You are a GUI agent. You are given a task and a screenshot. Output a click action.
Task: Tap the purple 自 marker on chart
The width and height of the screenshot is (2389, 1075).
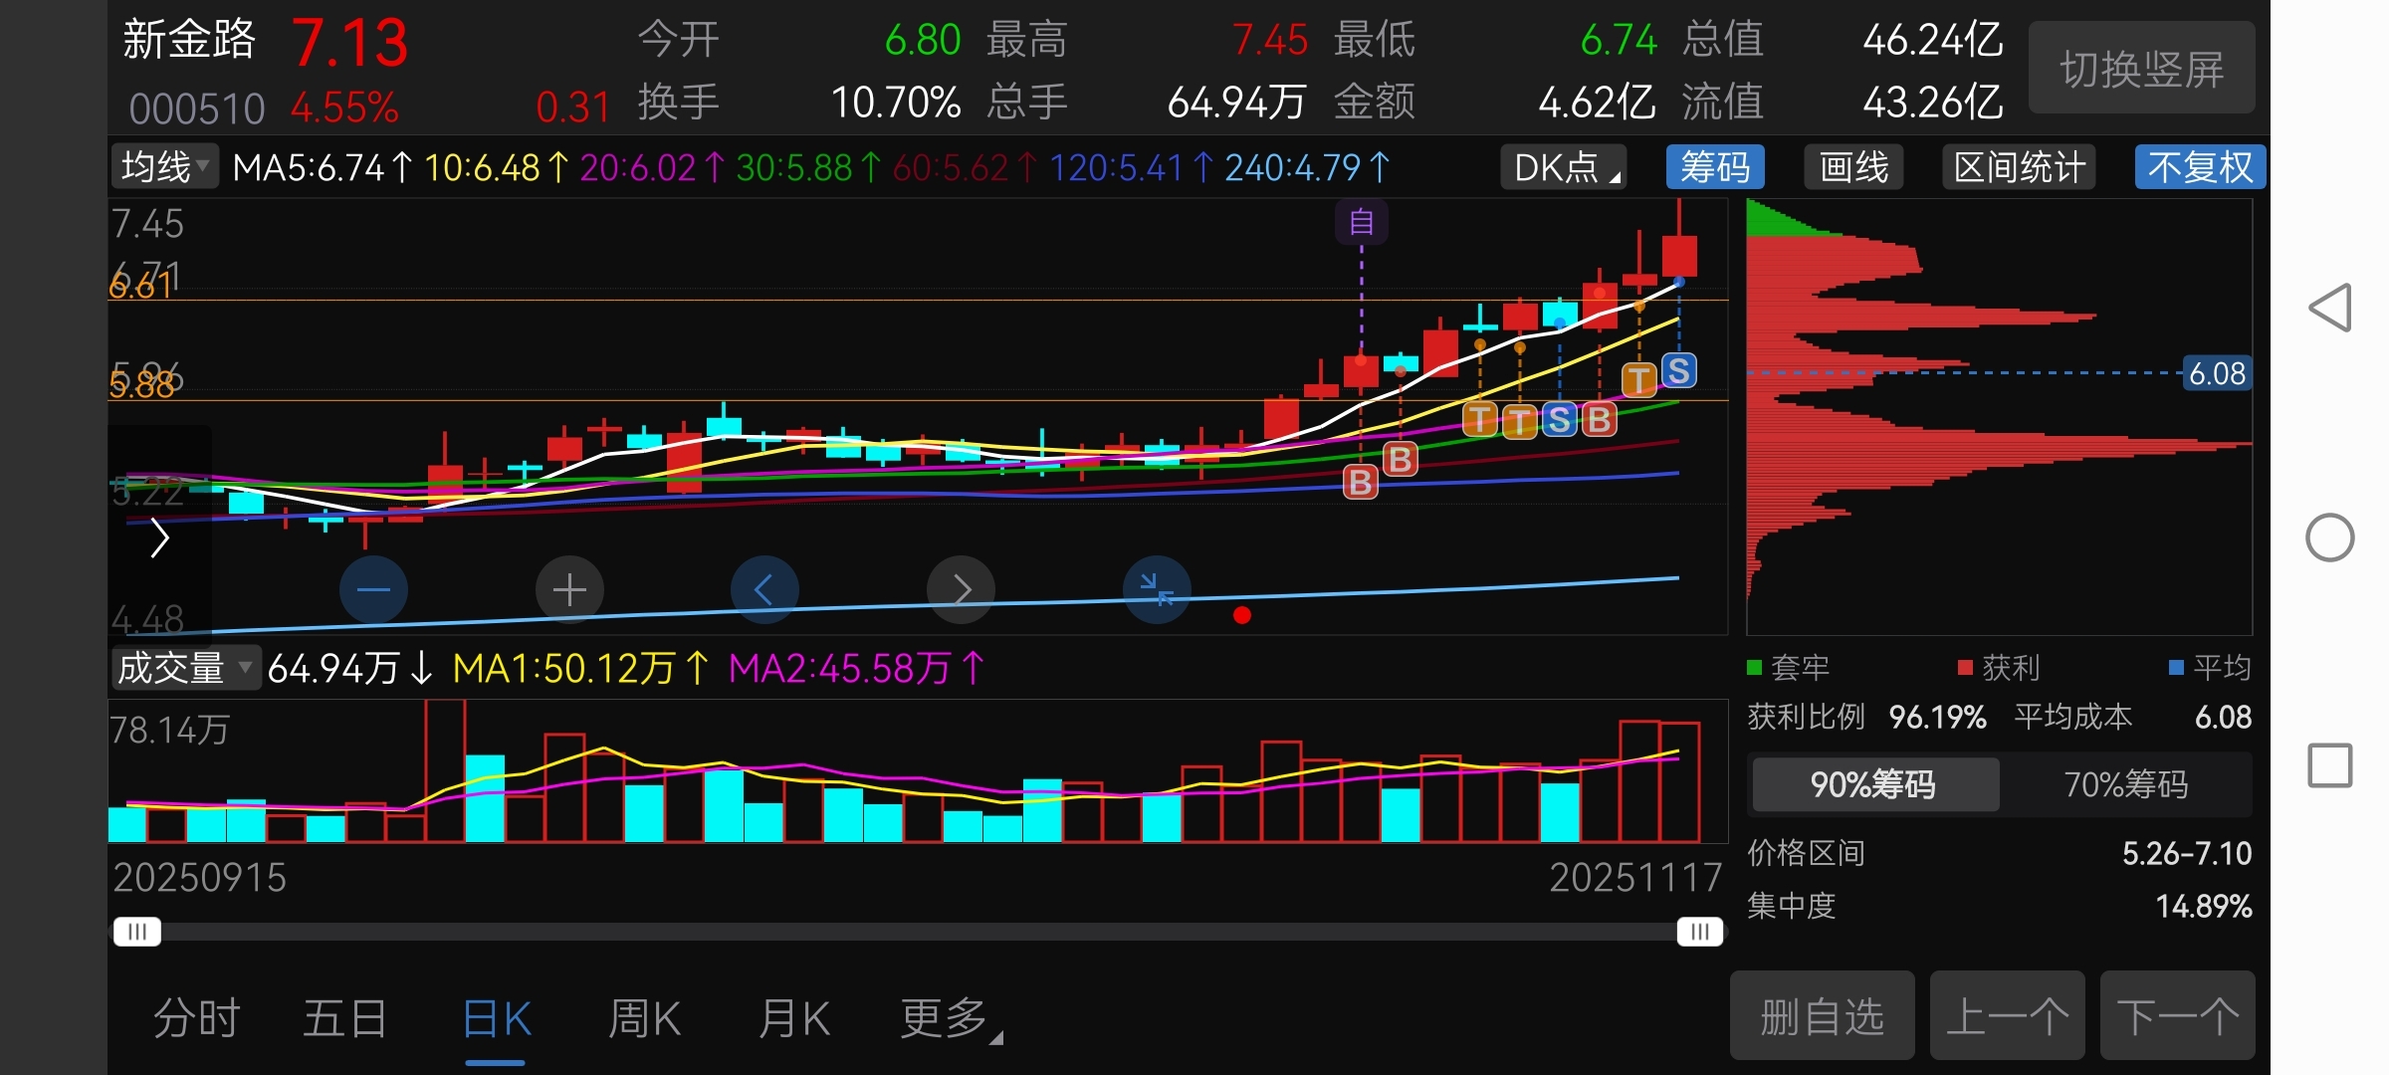pos(1361,222)
